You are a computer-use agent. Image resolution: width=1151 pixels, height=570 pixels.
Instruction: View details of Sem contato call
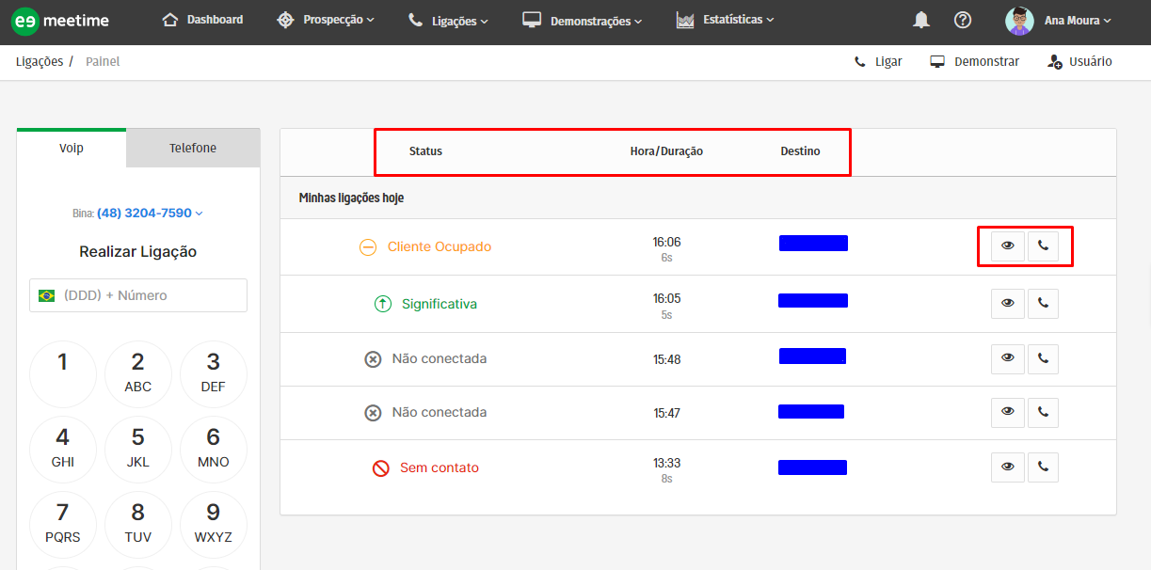(x=1008, y=467)
